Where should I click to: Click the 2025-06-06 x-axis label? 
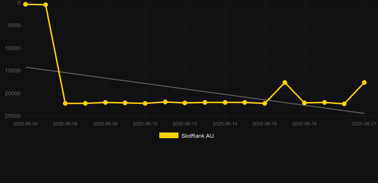(65, 124)
